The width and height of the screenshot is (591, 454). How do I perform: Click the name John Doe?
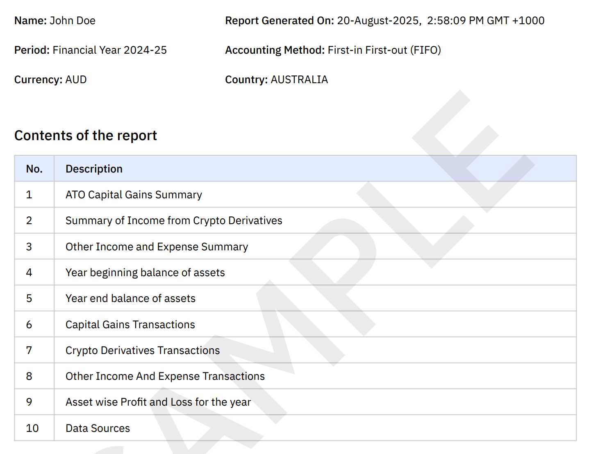coord(73,20)
